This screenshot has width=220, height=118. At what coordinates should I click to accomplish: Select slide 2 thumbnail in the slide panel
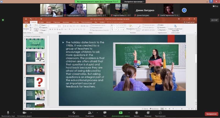tap(35, 57)
